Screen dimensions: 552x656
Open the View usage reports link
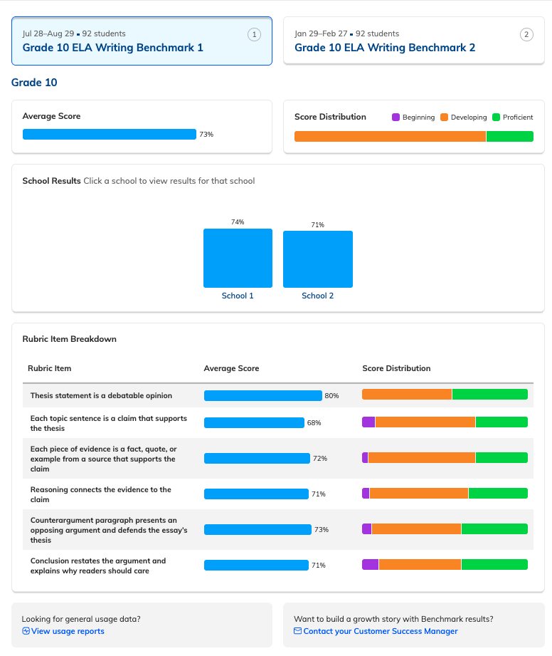(x=68, y=631)
